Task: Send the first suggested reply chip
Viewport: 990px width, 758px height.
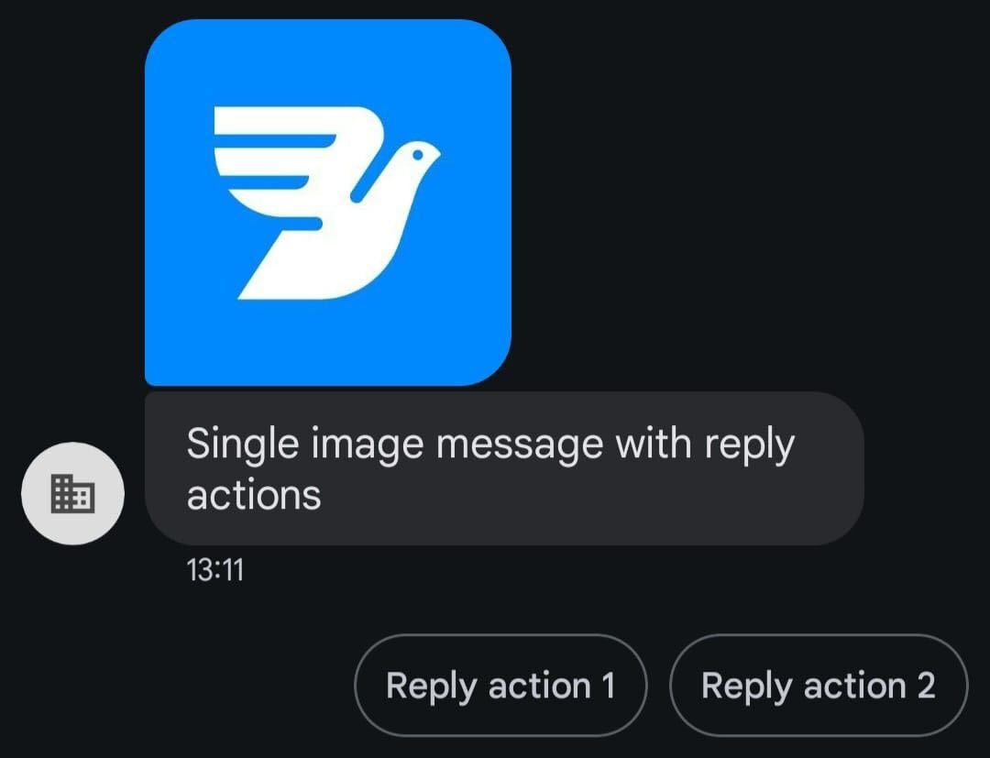Action: [x=500, y=686]
